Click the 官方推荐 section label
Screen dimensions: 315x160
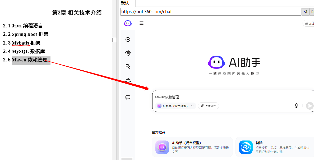pyautogui.click(x=159, y=132)
